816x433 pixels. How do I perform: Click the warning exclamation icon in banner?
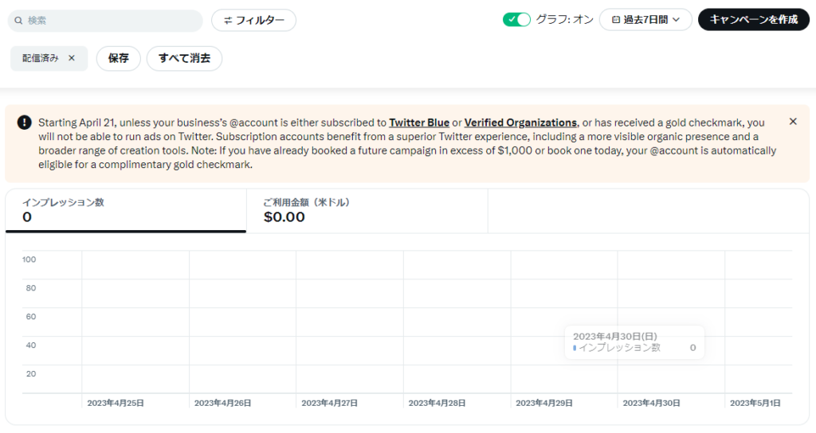click(25, 122)
